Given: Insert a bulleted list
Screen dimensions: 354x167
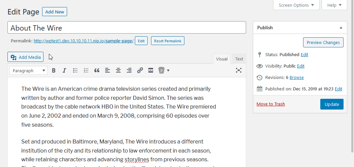Looking at the screenshot, I should pyautogui.click(x=76, y=71).
